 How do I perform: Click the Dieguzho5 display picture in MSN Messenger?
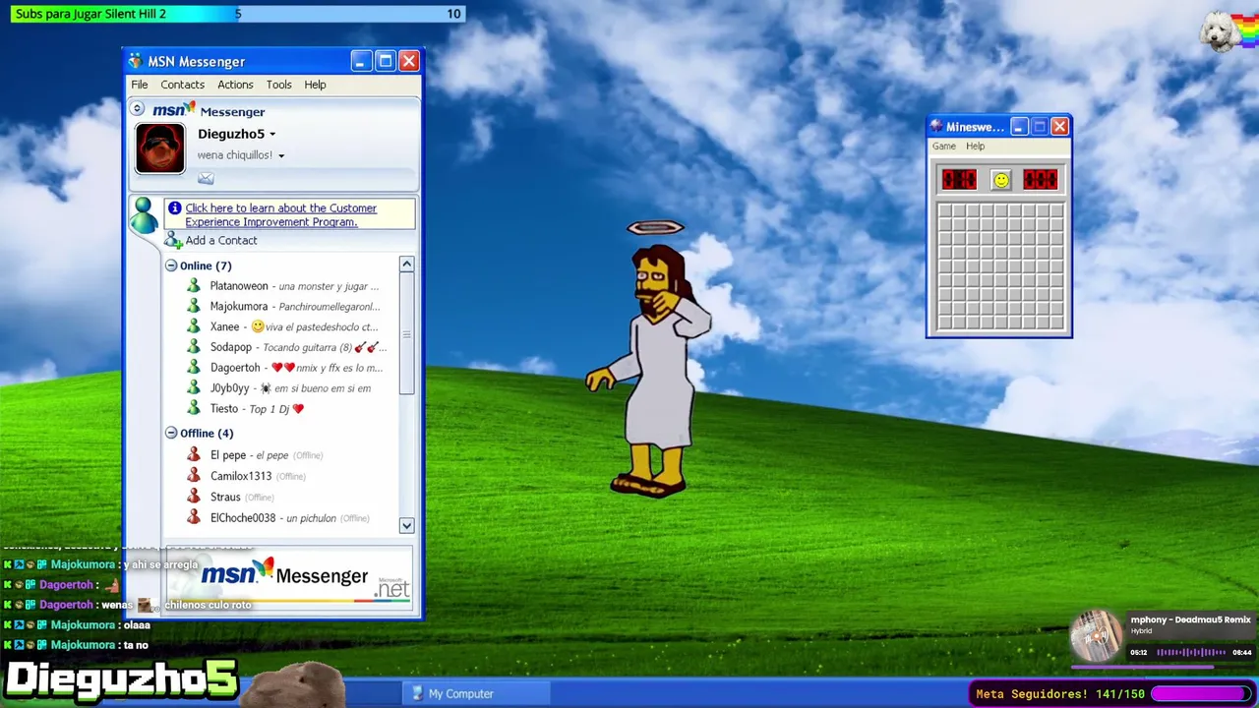coord(160,148)
